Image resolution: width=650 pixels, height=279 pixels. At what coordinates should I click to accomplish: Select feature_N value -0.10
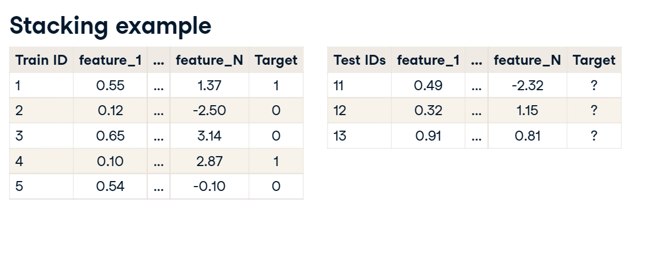click(209, 186)
